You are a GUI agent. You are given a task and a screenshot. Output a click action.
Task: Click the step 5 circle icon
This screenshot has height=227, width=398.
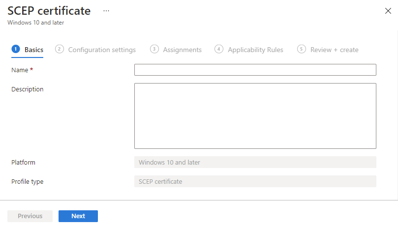302,49
